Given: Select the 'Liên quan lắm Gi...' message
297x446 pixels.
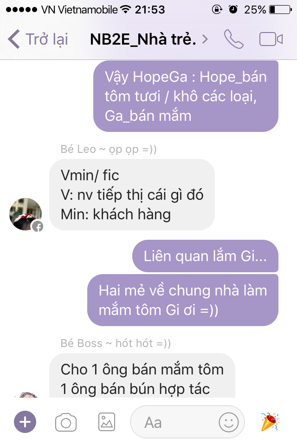Looking at the screenshot, I should [205, 256].
